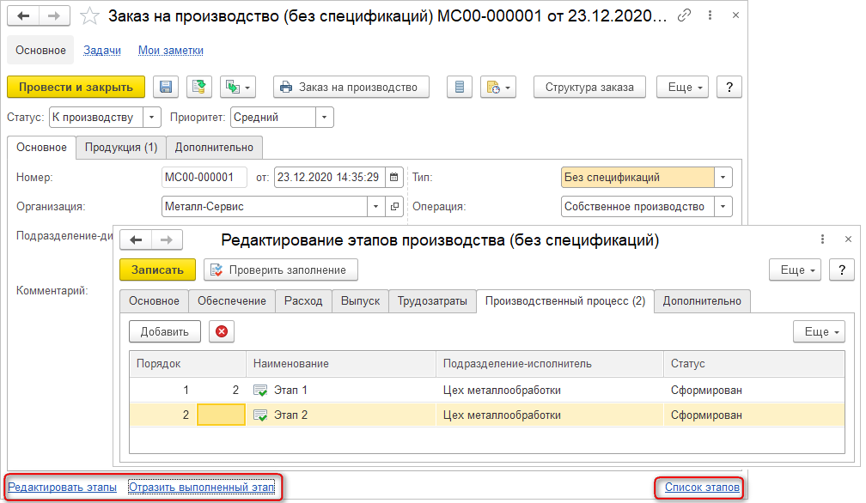Screen dimensions: 866x503
Task: Expand the Статус dropdown
Action: click(x=151, y=117)
